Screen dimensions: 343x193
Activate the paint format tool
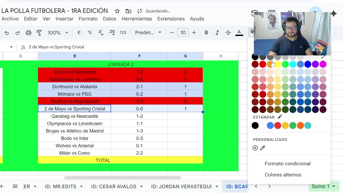39,33
